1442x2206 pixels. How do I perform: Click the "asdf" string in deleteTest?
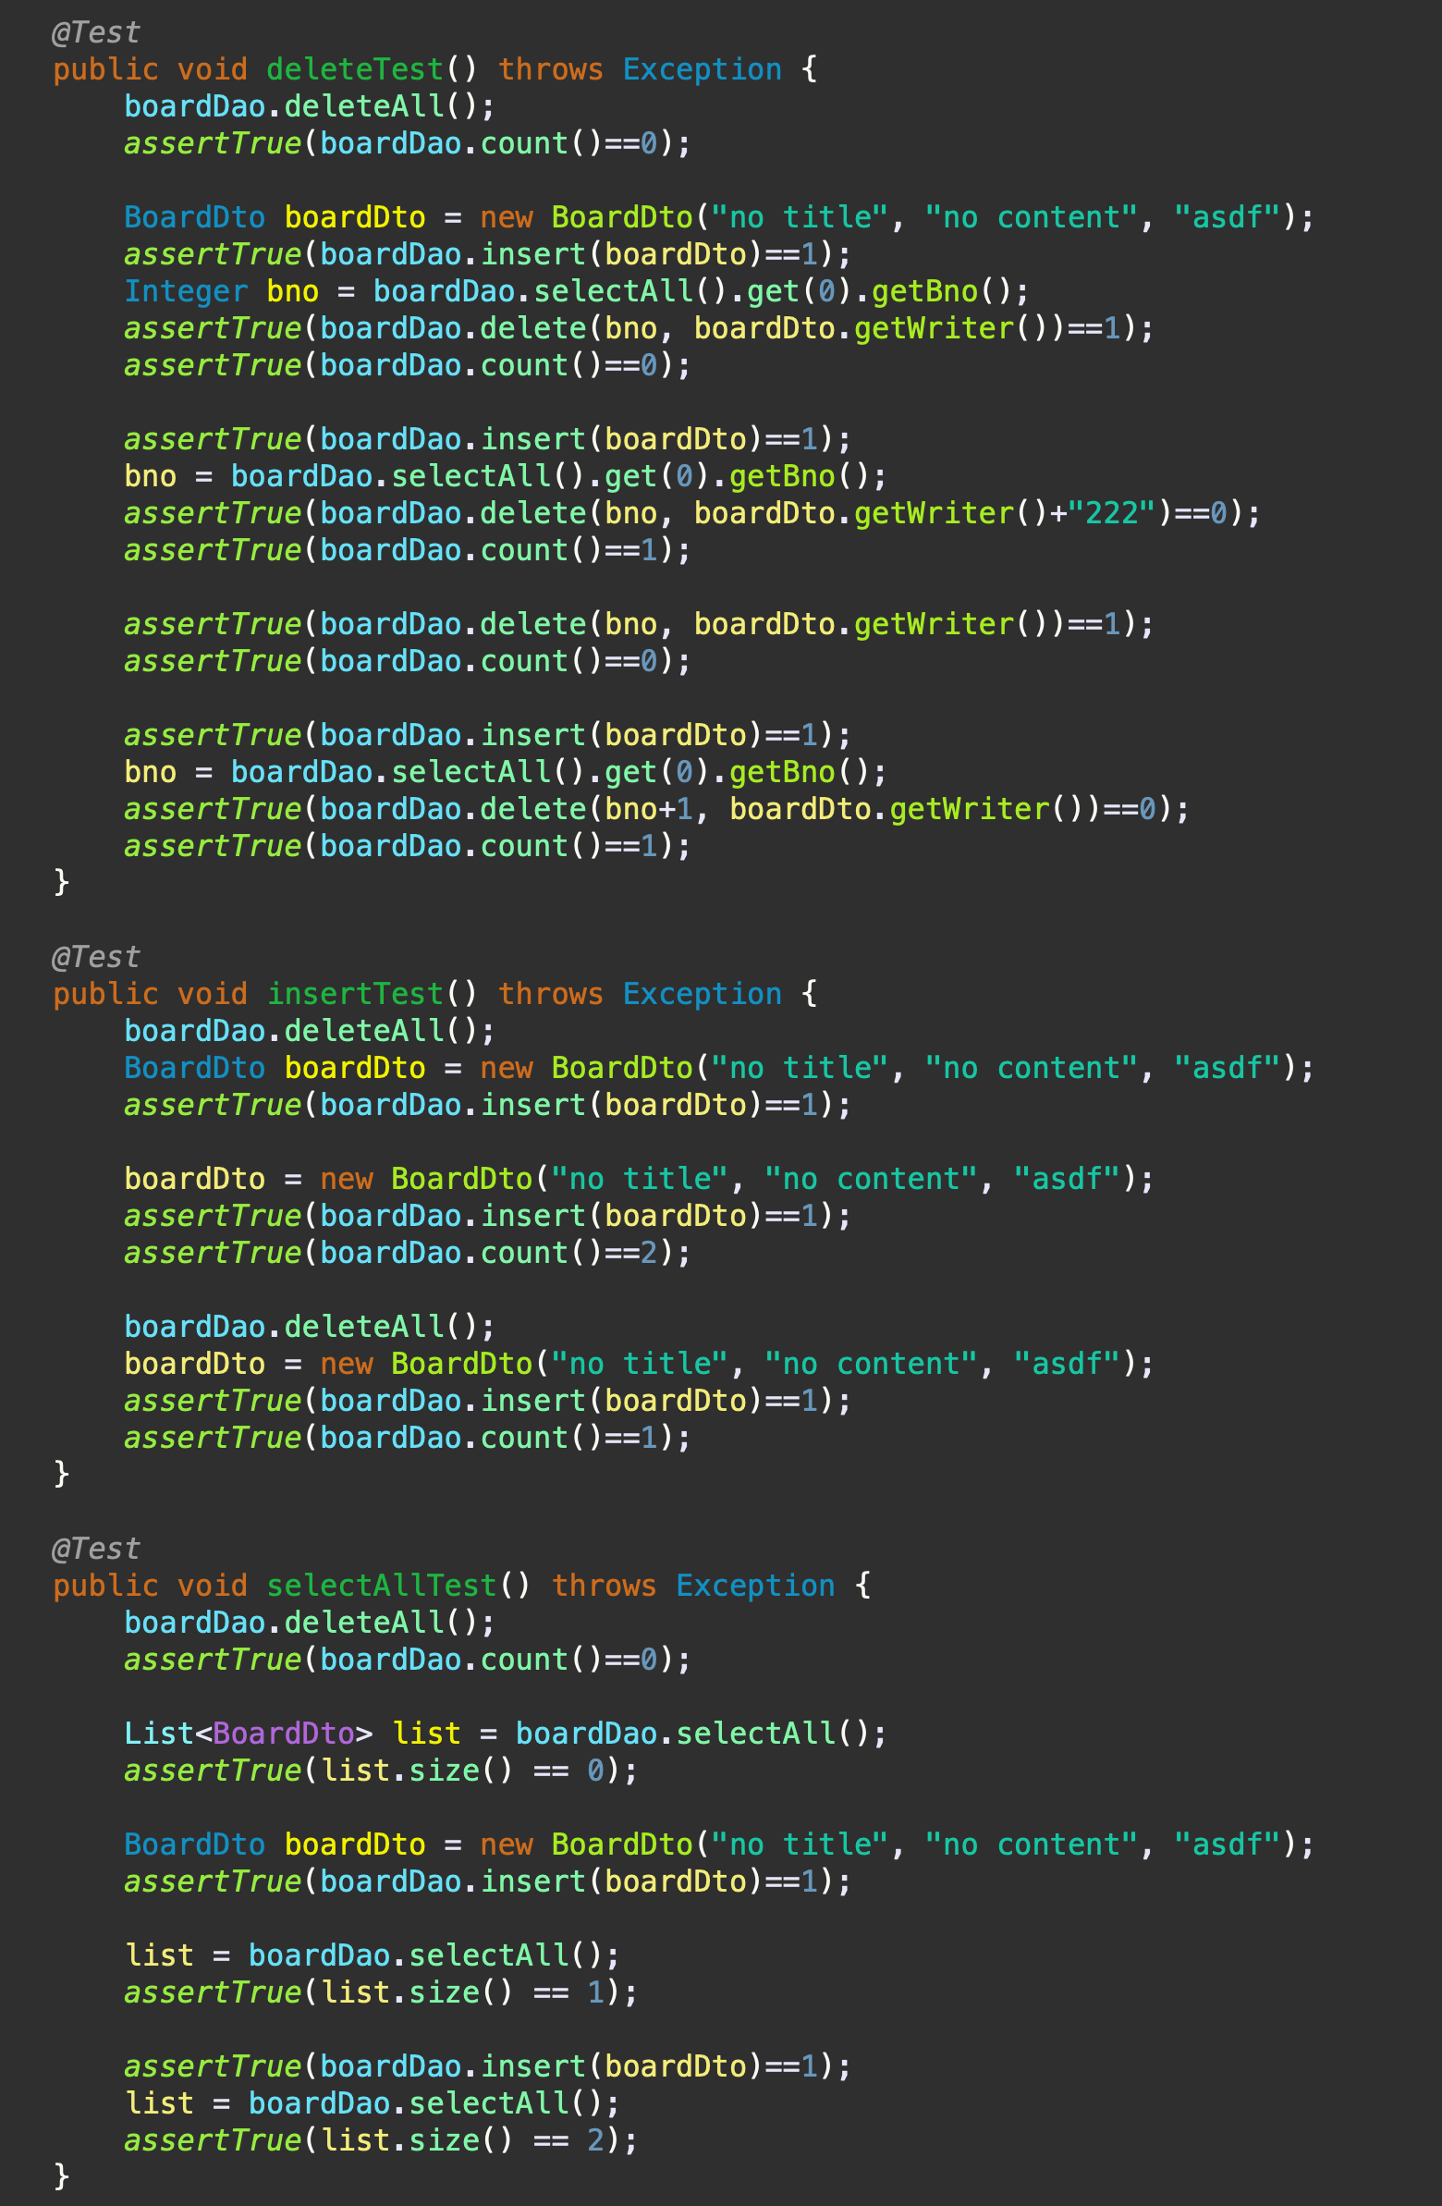pos(1228,217)
